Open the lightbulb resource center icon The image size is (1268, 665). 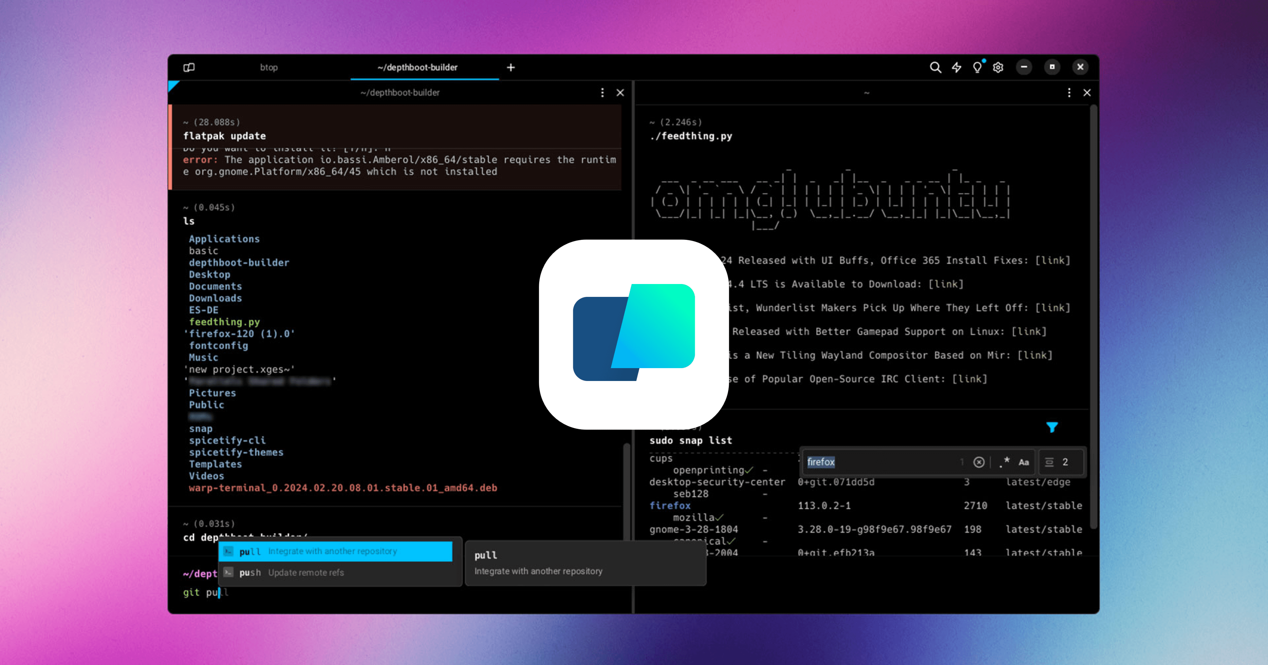(x=977, y=67)
